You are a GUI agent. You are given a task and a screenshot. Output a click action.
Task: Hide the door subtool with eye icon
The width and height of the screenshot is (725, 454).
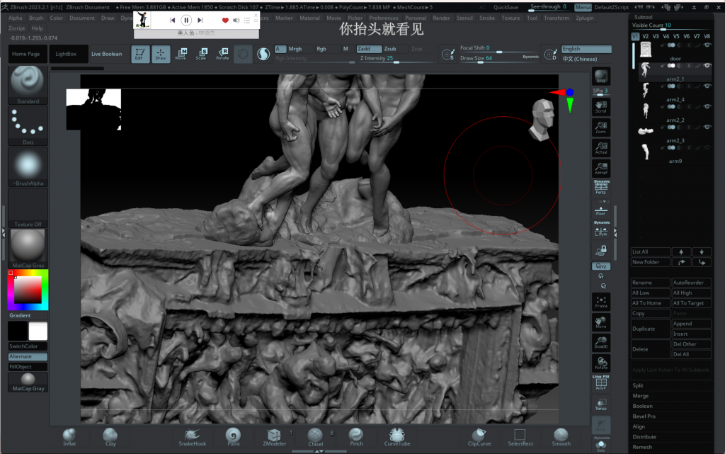coord(707,45)
